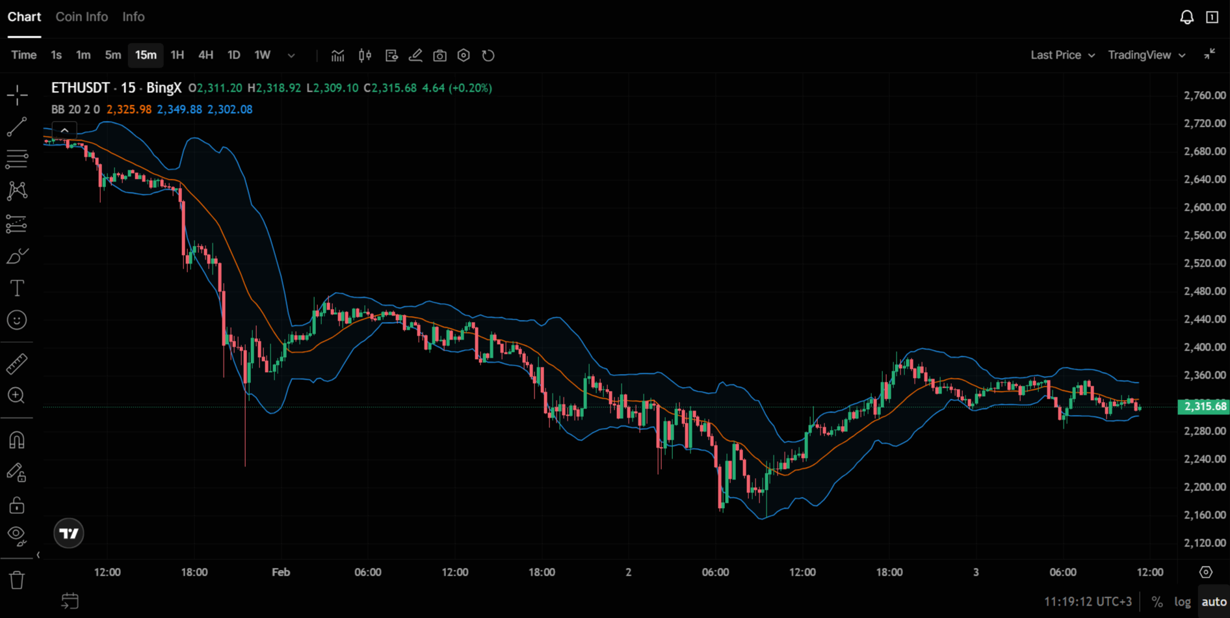Select the 1H timeframe
Viewport: 1230px width, 618px height.
[177, 55]
